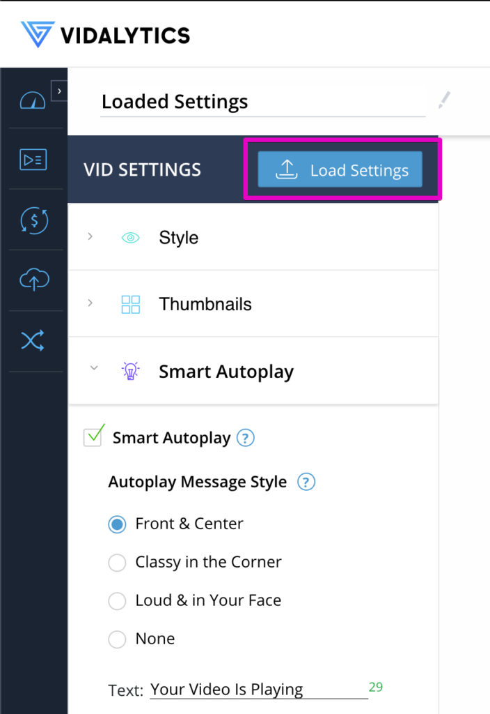This screenshot has height=714, width=490.
Task: Open the dollar conversions sidebar icon
Action: point(34,220)
